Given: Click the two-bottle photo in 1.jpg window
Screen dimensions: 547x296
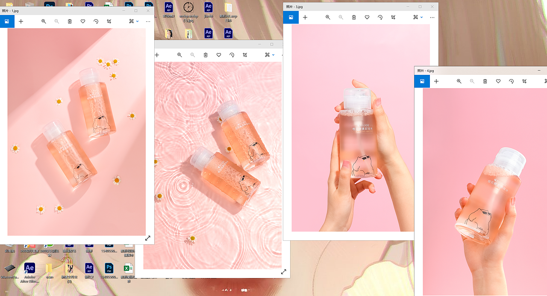Looking at the screenshot, I should coord(76,132).
